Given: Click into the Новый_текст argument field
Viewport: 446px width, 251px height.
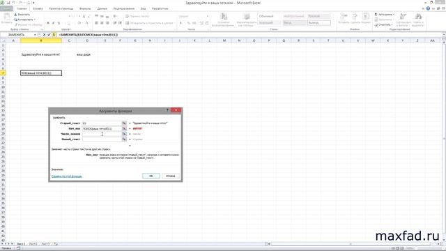Looking at the screenshot, I should pyautogui.click(x=102, y=139).
